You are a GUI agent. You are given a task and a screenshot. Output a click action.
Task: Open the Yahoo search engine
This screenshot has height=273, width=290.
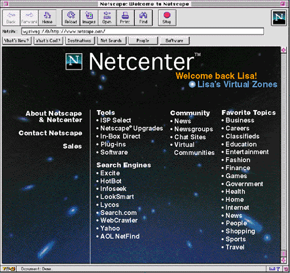(110, 228)
